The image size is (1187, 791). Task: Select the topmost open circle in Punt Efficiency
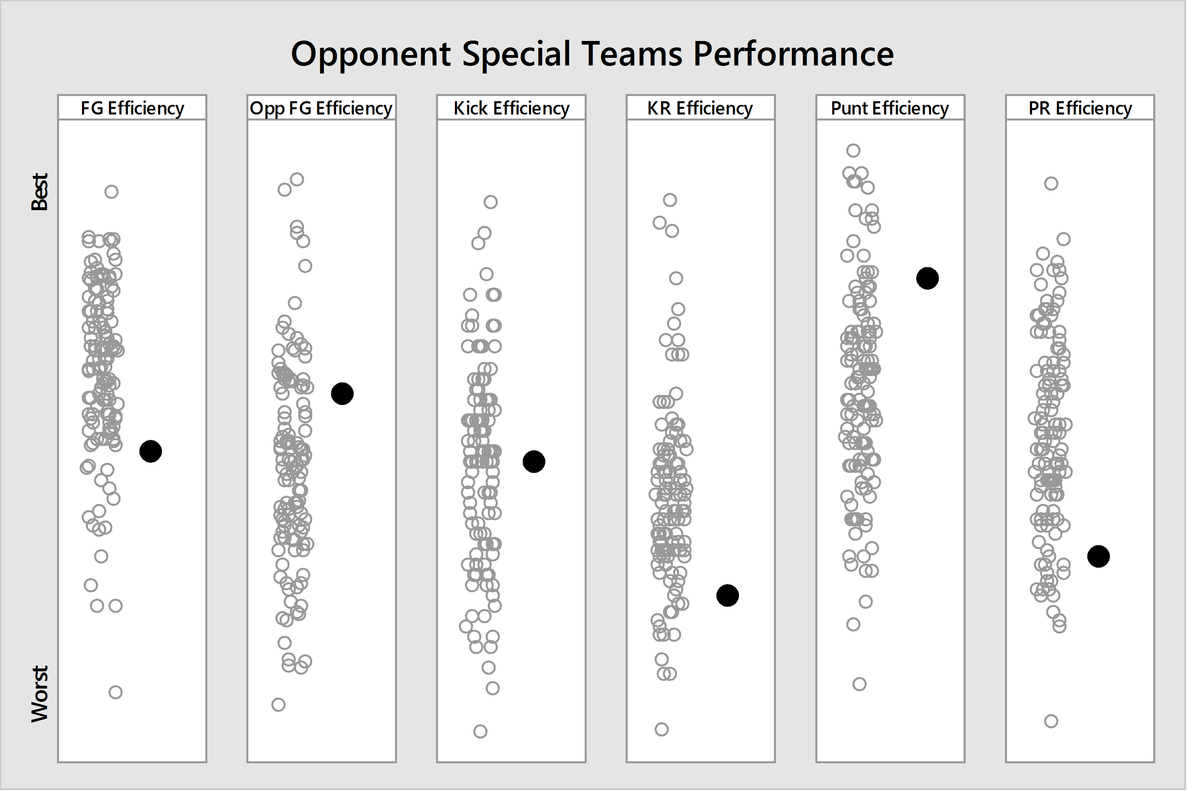[x=853, y=150]
